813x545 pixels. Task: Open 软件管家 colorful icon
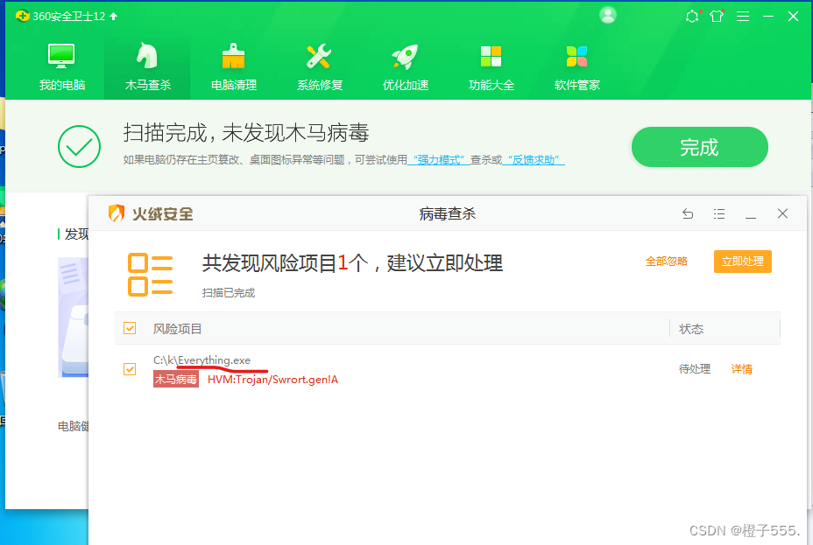click(577, 67)
